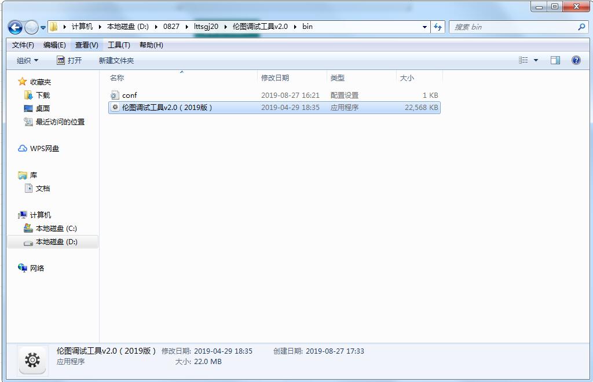The image size is (593, 382).
Task: Refresh the folder view
Action: tap(438, 27)
